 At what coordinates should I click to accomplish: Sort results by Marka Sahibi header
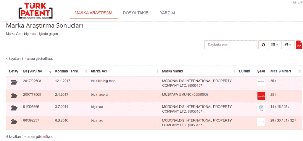198,71
